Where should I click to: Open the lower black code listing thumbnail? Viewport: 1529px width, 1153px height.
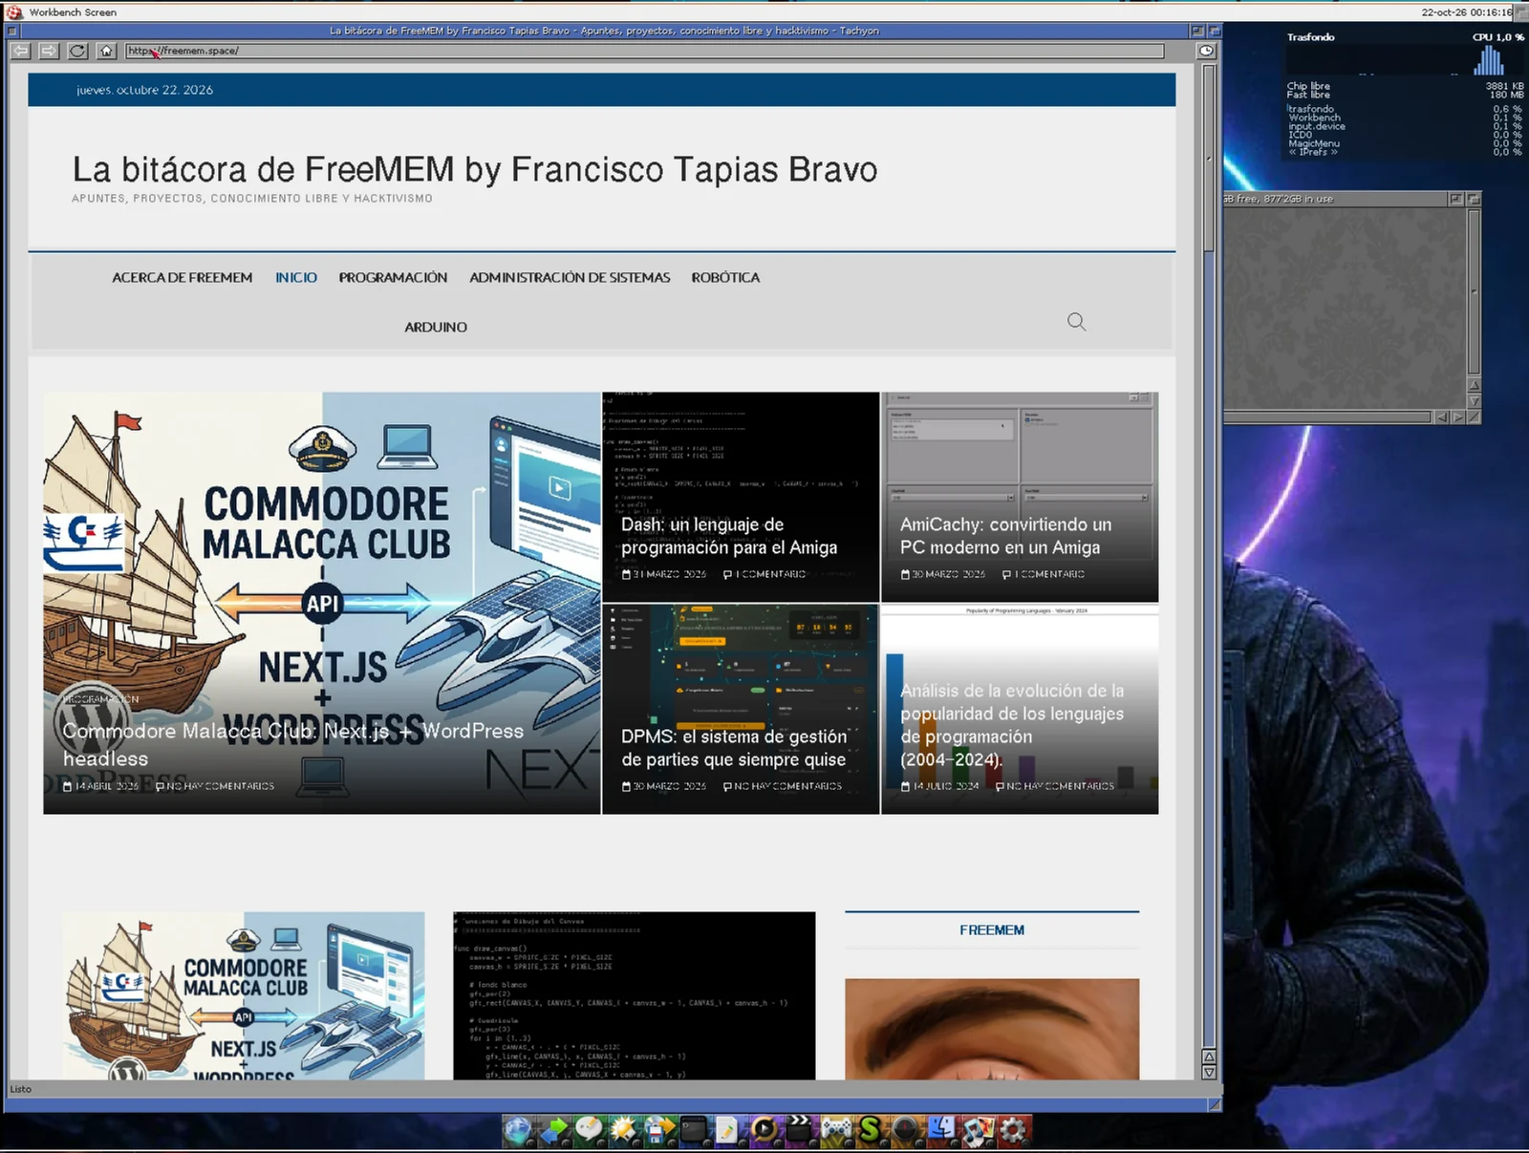[x=635, y=995]
